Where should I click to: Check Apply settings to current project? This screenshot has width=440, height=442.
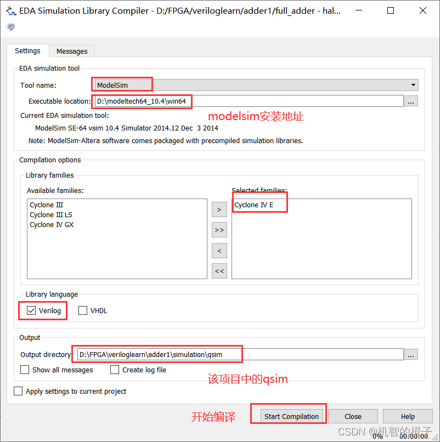point(18,391)
